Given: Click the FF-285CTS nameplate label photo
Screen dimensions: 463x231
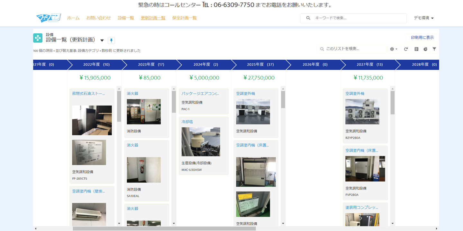Looking at the screenshot, I should click(x=89, y=152).
